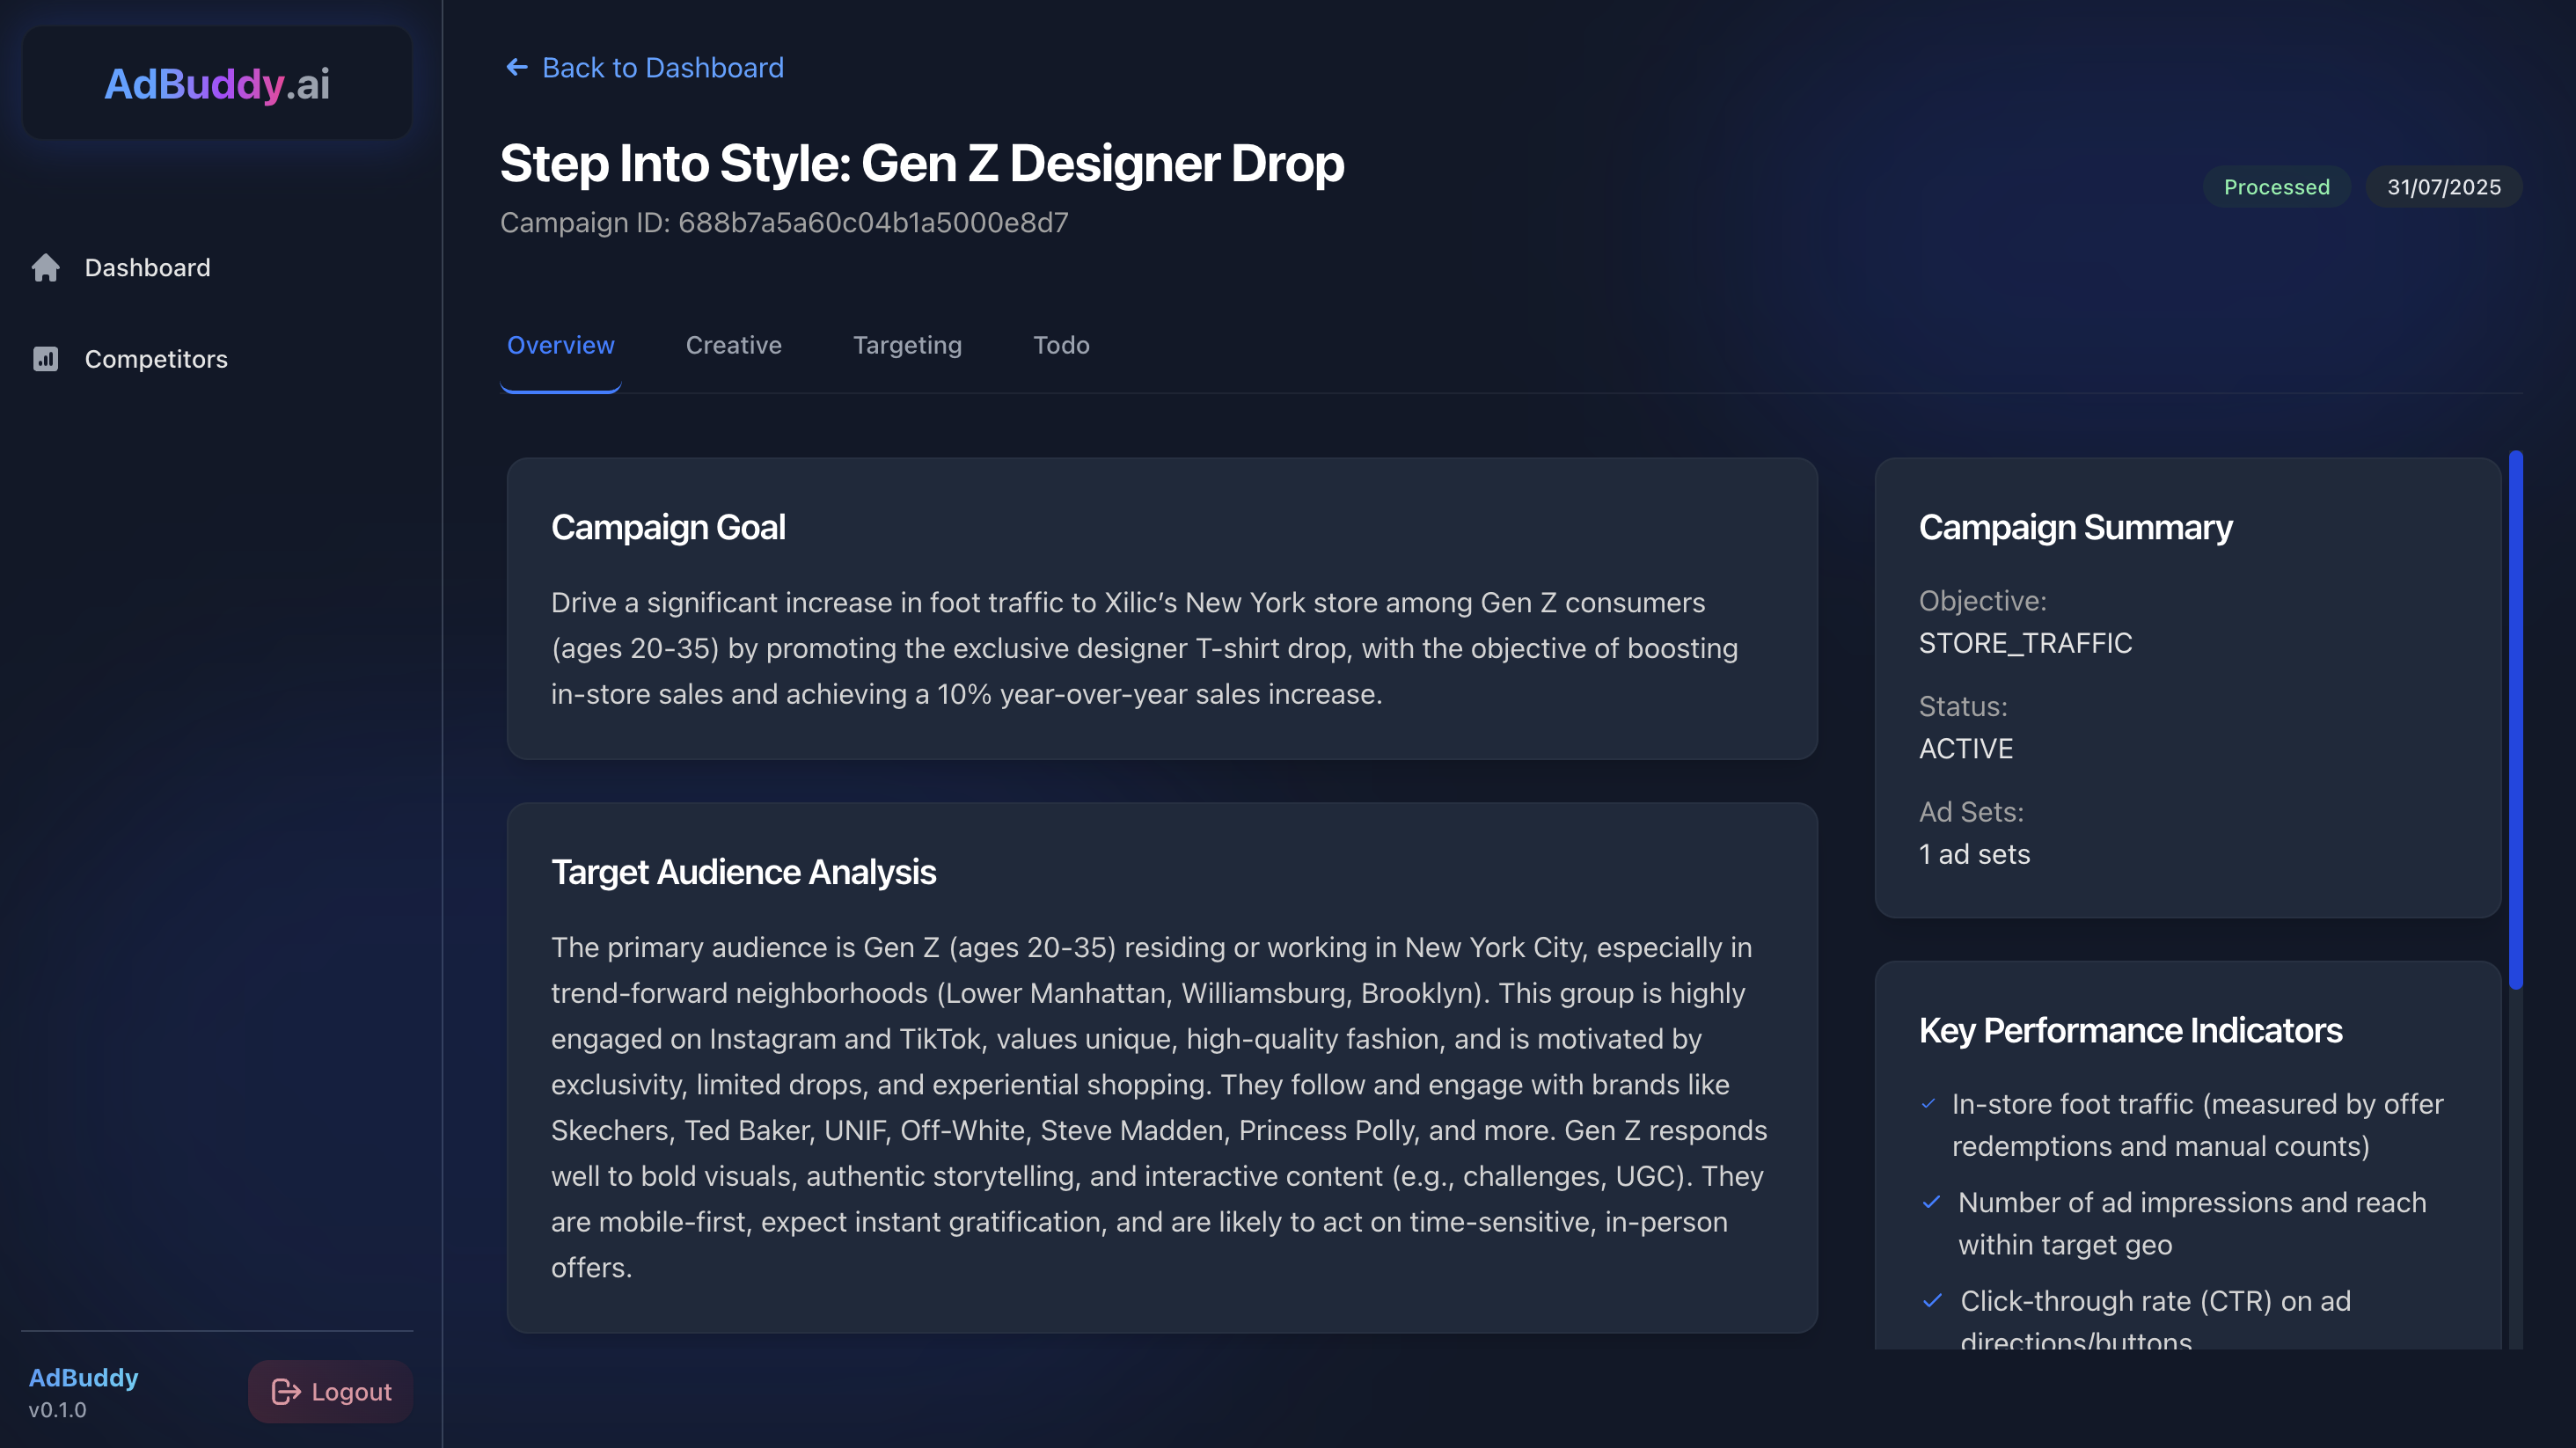Image resolution: width=2576 pixels, height=1448 pixels.
Task: Click checkmark beside ad impressions KPI
Action: (1931, 1202)
